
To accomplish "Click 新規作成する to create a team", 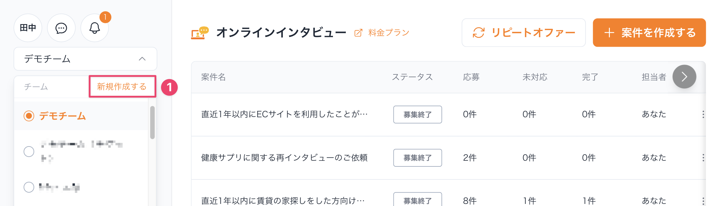I will 122,86.
